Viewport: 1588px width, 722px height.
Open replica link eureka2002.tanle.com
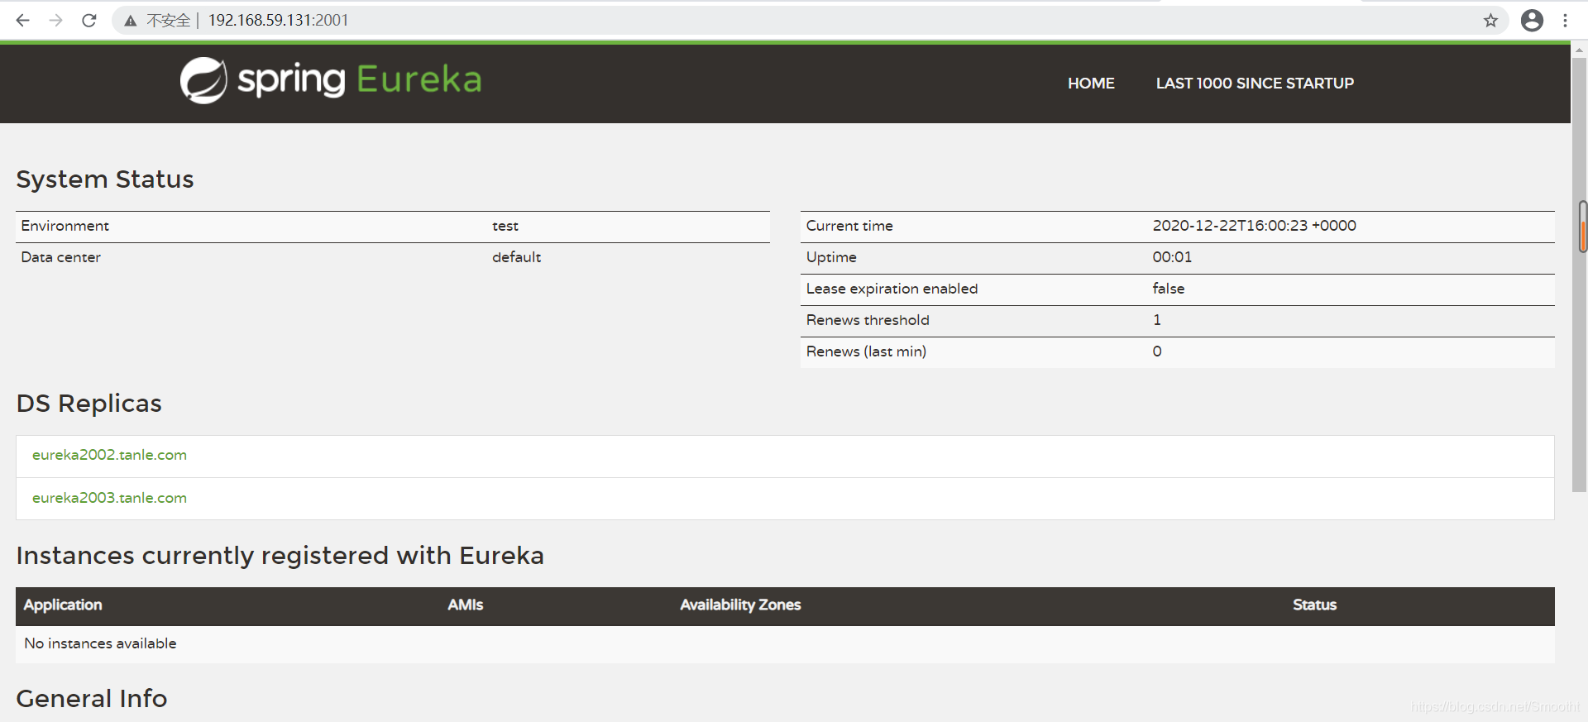(109, 455)
